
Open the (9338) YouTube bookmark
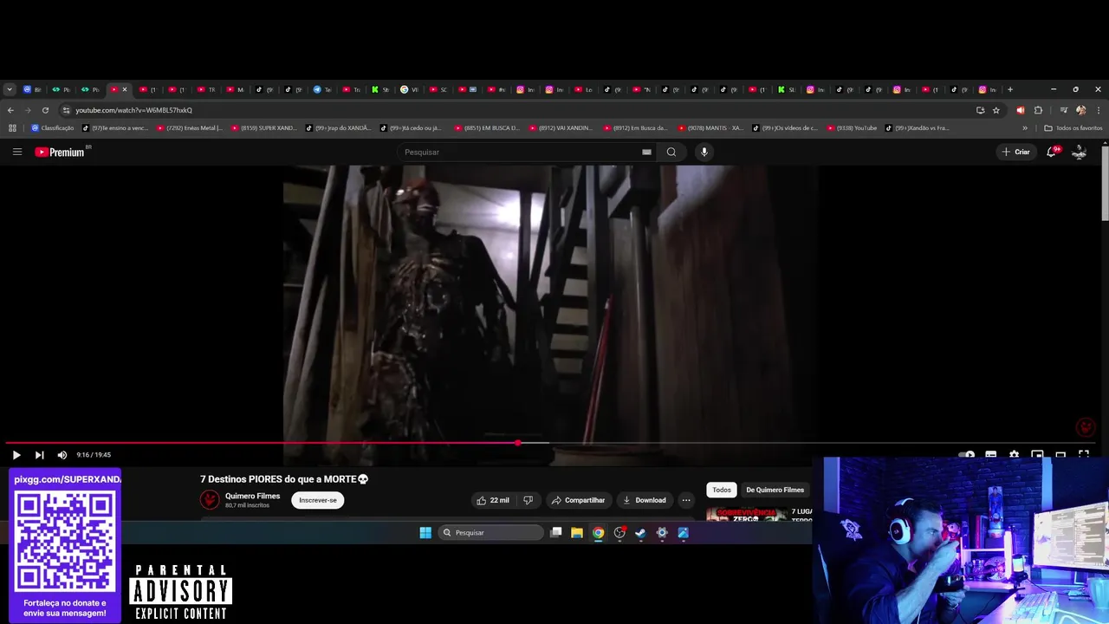tap(853, 127)
